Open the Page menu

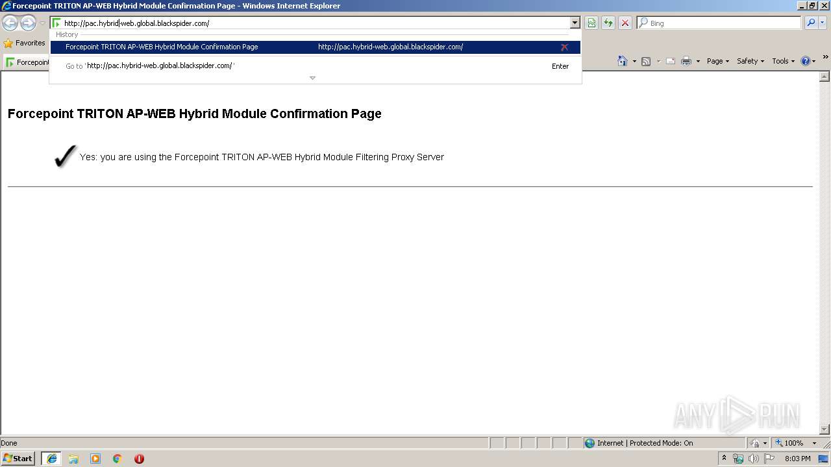(717, 61)
